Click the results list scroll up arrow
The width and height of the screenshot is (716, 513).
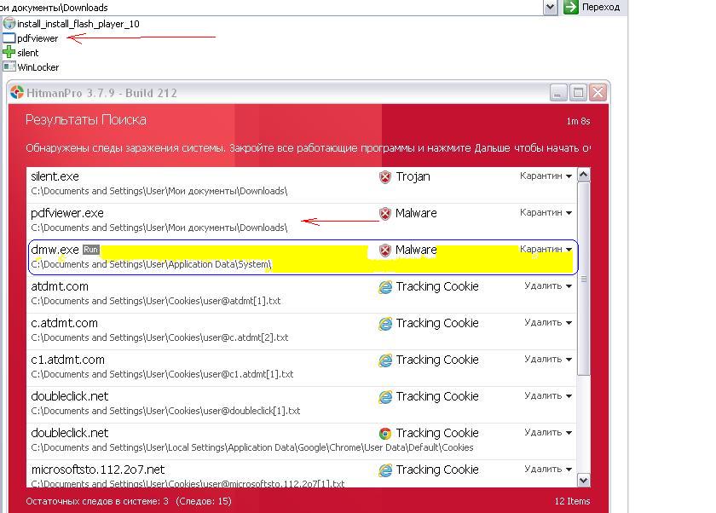584,175
